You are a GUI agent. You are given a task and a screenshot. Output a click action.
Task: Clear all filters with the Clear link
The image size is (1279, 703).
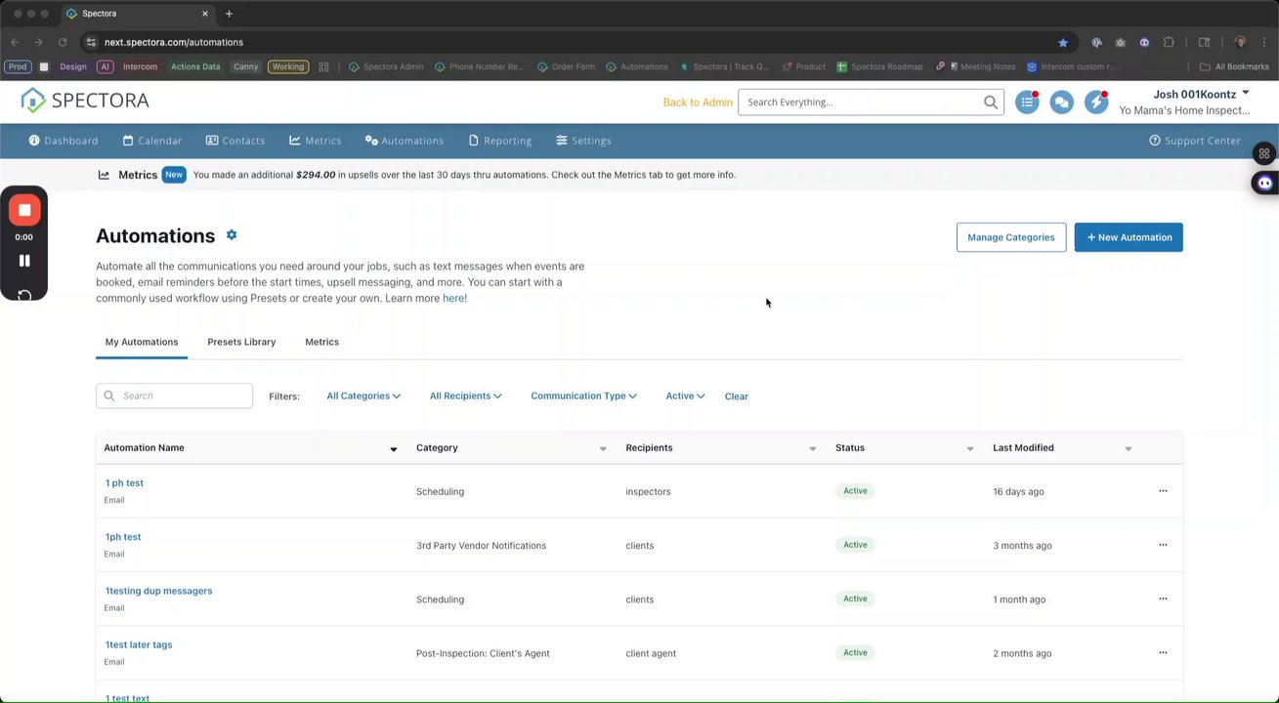pos(737,396)
